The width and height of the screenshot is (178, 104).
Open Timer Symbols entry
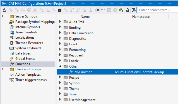26,32
